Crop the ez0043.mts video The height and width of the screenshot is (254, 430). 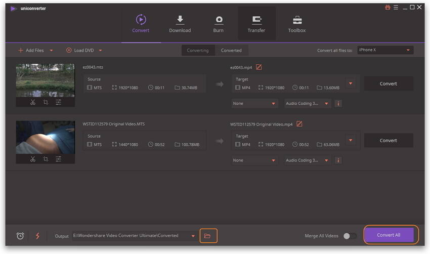46,102
